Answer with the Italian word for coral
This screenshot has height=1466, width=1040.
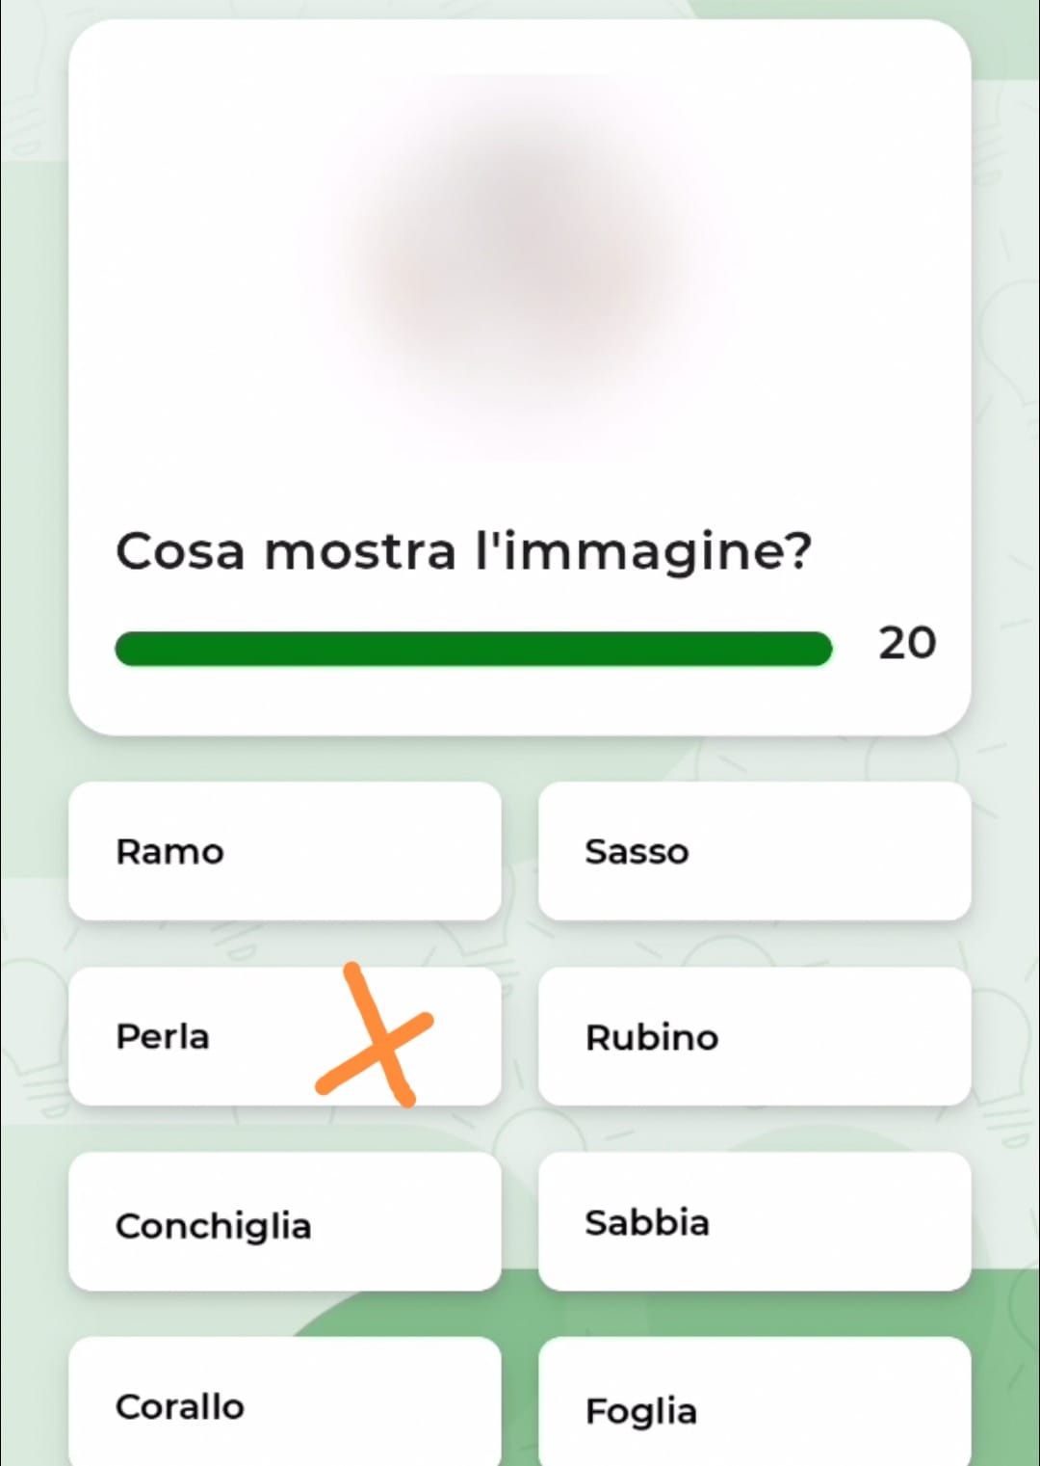pyautogui.click(x=285, y=1402)
